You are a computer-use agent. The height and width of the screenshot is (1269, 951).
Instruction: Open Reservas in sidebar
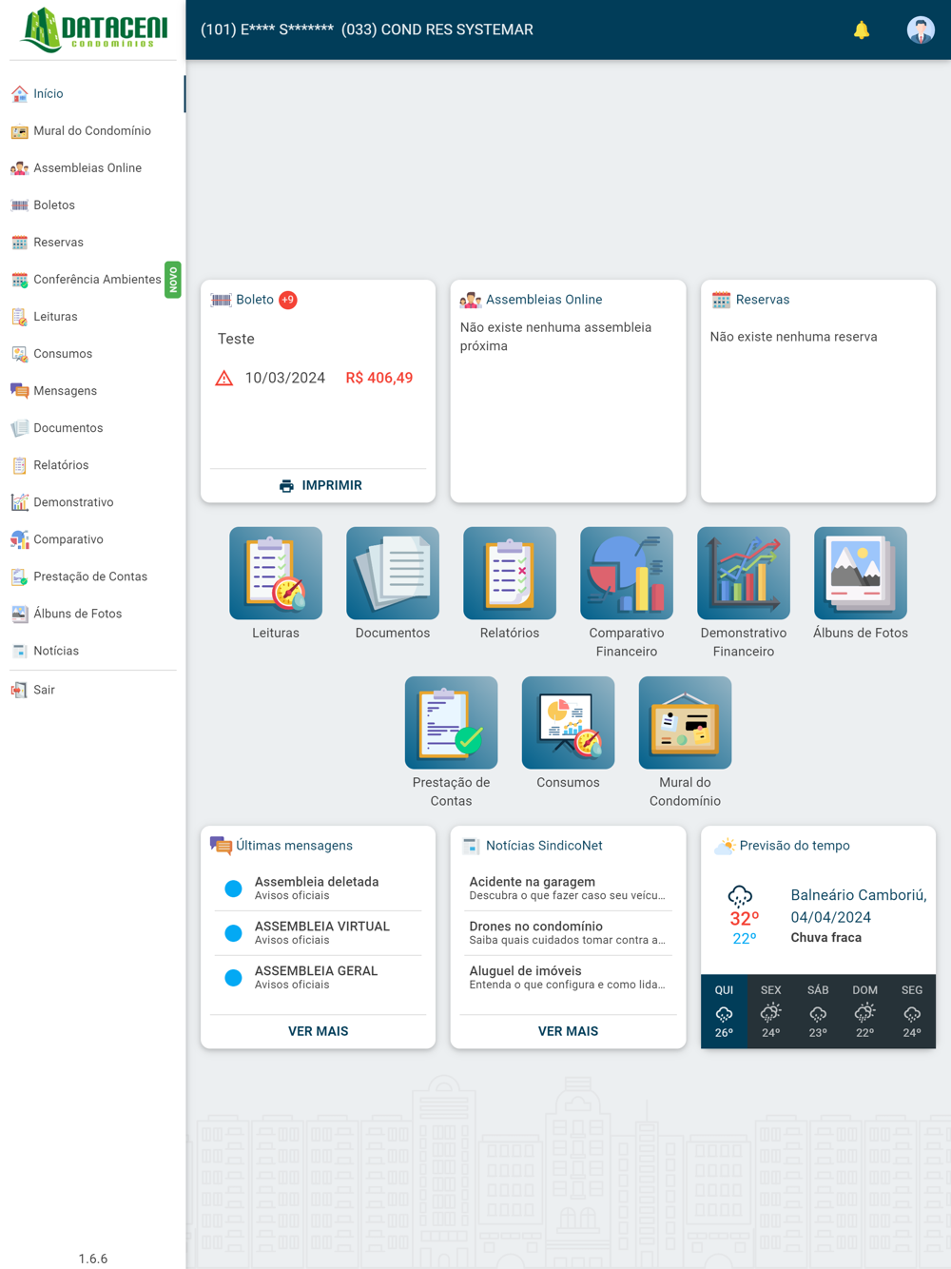[x=92, y=242]
